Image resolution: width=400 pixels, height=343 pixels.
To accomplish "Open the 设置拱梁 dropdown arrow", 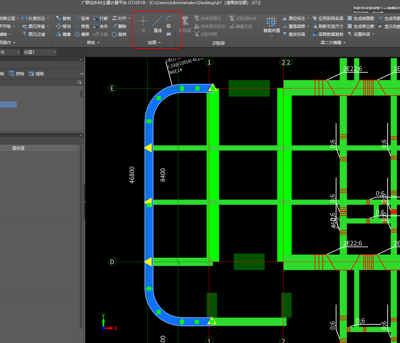I will point(373,34).
